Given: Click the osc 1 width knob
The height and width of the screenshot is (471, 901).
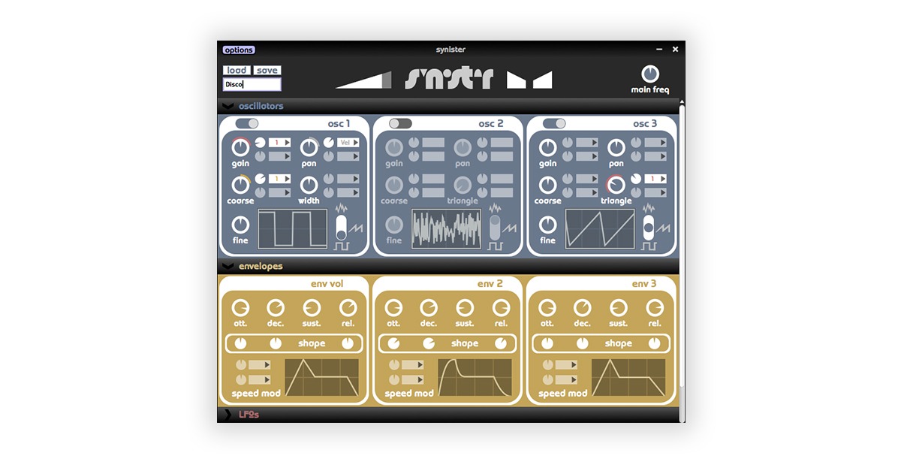Looking at the screenshot, I should coord(309,185).
